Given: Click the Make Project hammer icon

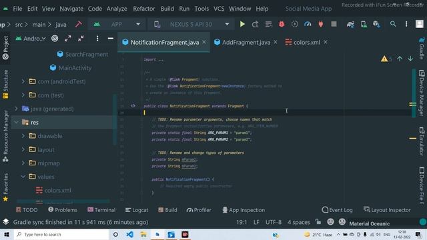Looking at the screenshot, I should 79,24.
